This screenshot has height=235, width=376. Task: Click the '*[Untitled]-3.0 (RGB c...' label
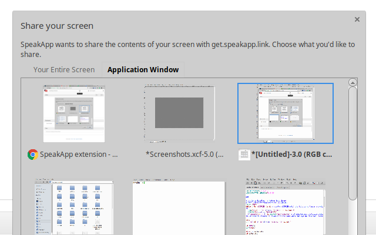coord(292,155)
